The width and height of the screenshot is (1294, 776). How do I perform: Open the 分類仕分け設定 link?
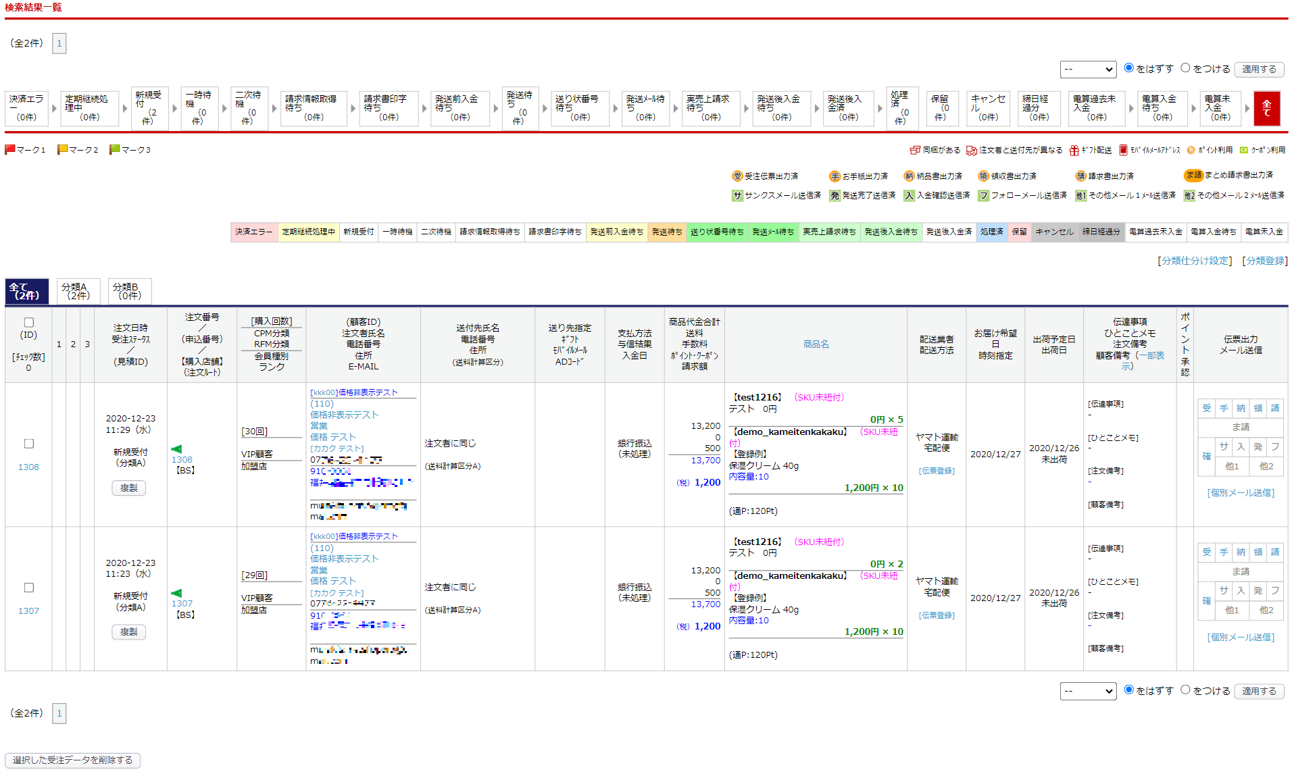point(1194,261)
